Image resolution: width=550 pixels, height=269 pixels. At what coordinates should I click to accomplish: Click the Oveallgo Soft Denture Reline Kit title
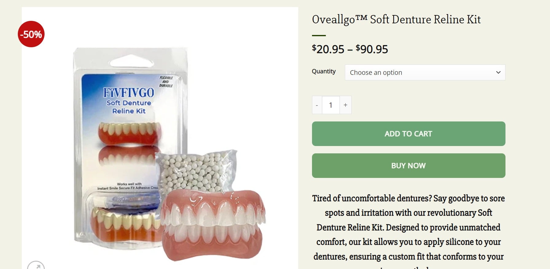point(396,19)
